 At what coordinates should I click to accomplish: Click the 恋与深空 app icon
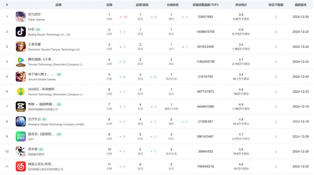(21, 17)
